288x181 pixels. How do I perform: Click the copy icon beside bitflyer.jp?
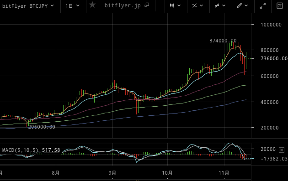point(147,5)
